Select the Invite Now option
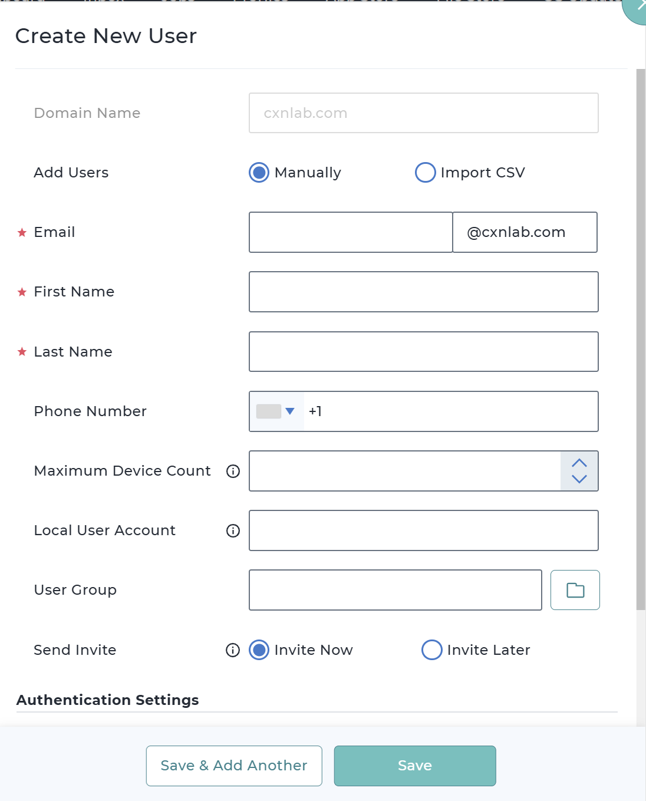Viewport: 646px width, 801px height. (259, 650)
